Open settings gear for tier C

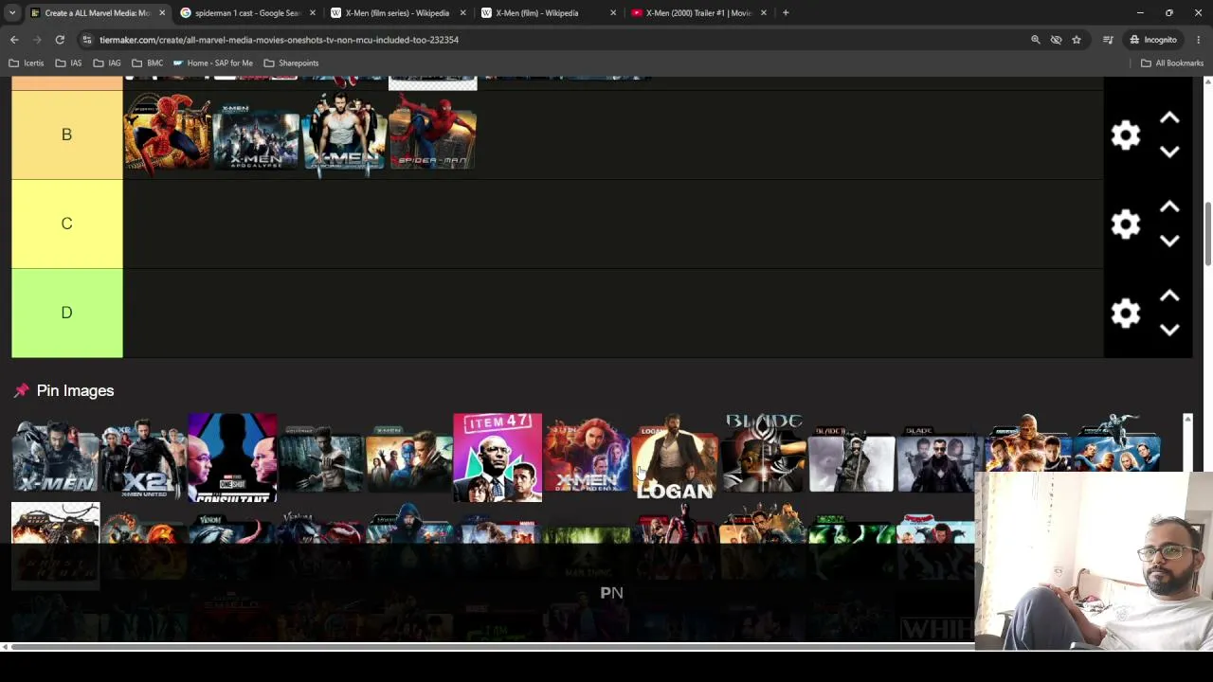click(1125, 224)
